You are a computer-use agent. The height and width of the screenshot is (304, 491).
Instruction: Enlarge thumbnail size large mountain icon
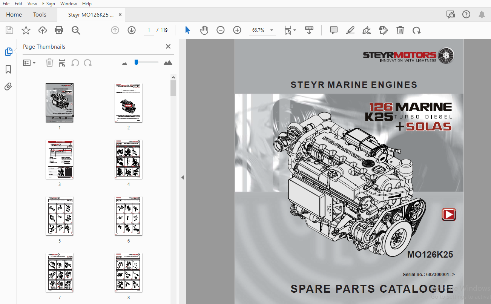[168, 63]
